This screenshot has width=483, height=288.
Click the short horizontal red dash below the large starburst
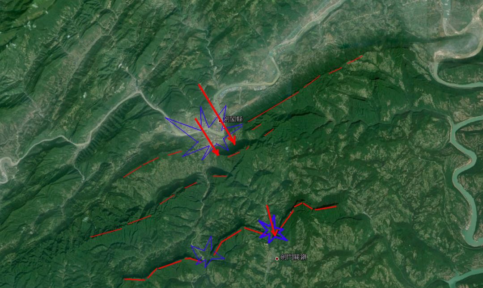[220, 176]
